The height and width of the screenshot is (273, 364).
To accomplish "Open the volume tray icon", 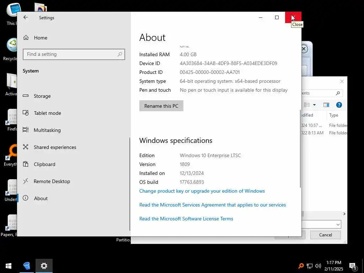I will (318, 266).
